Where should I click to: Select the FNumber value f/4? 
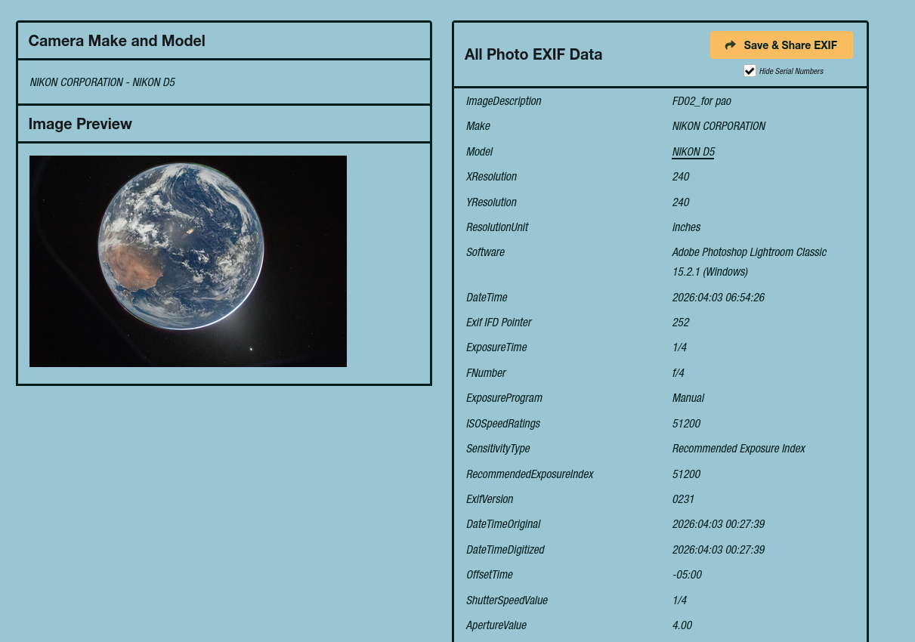pyautogui.click(x=679, y=373)
